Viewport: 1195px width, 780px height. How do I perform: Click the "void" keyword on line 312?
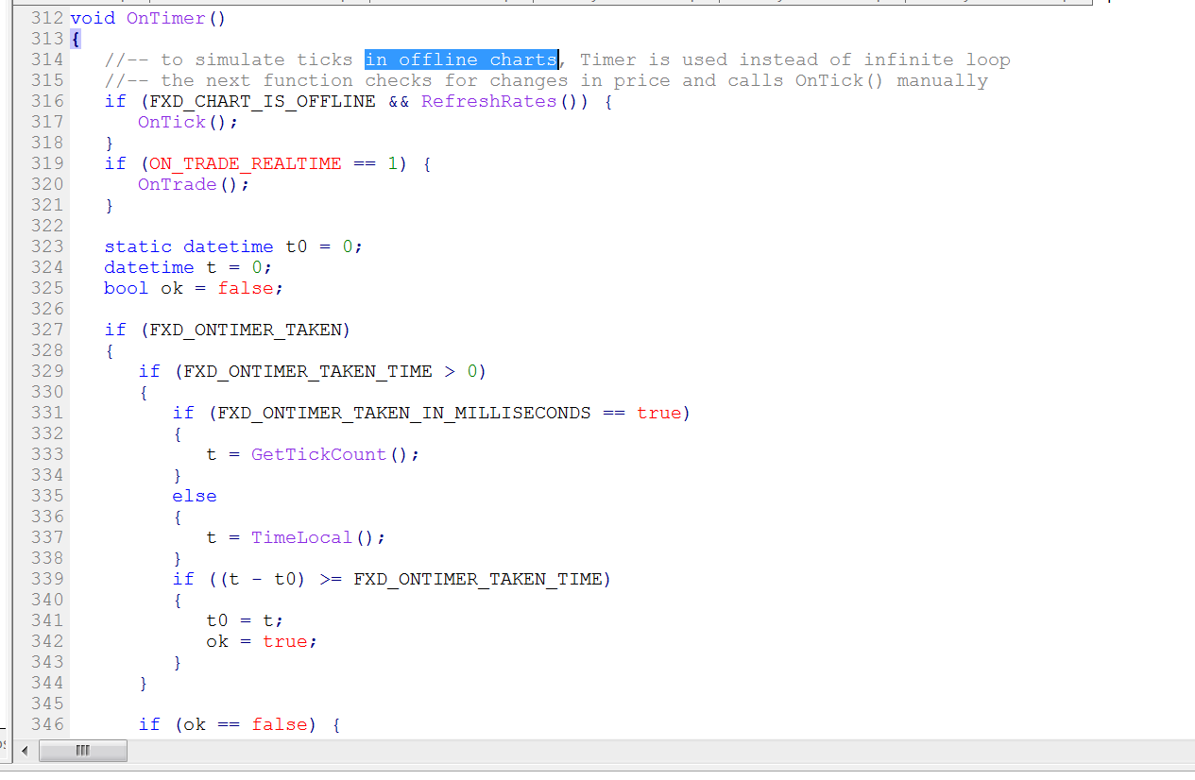pyautogui.click(x=93, y=18)
